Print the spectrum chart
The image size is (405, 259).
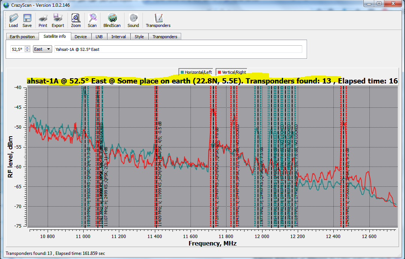tap(43, 20)
